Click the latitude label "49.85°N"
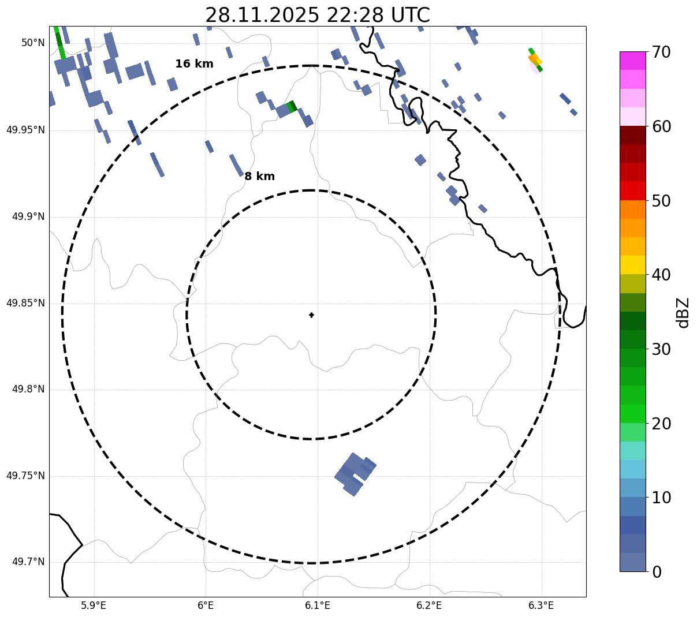The image size is (697, 617). pos(25,303)
